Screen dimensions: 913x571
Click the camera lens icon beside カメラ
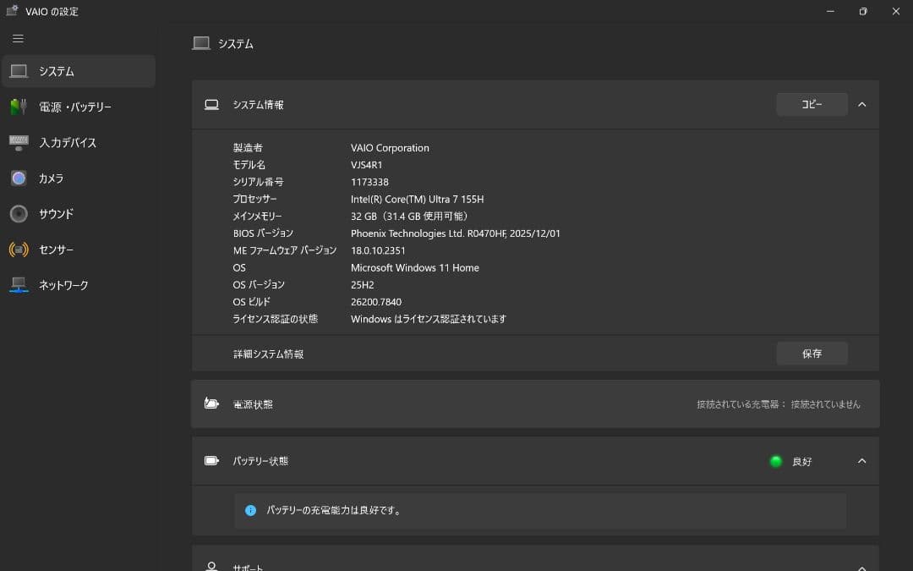click(x=19, y=178)
